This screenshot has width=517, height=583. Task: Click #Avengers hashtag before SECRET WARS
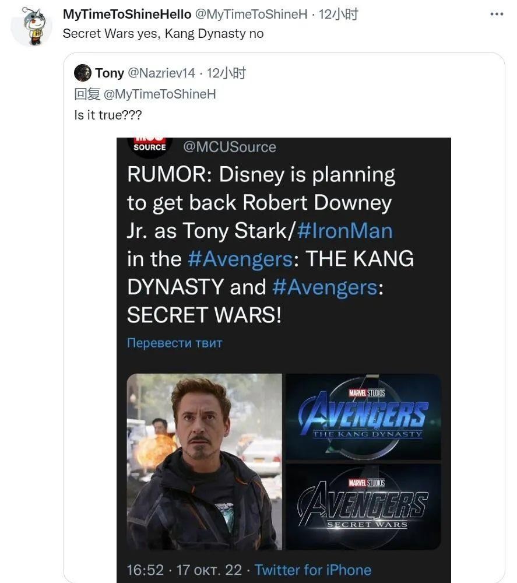click(x=323, y=287)
